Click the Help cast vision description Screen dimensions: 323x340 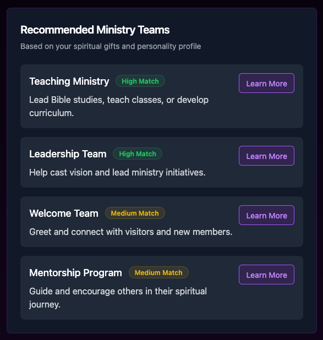(x=117, y=173)
